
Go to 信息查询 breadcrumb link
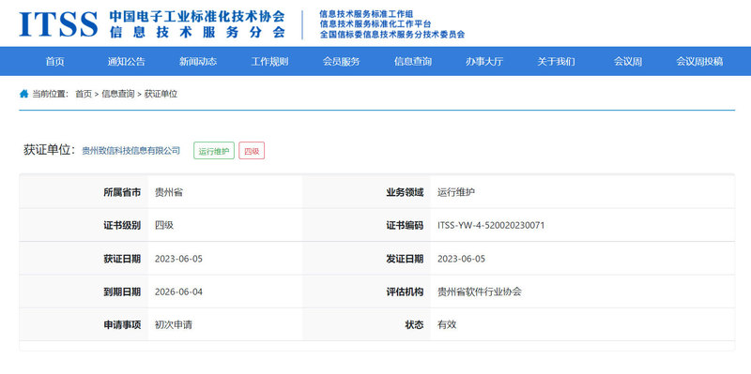(x=118, y=94)
